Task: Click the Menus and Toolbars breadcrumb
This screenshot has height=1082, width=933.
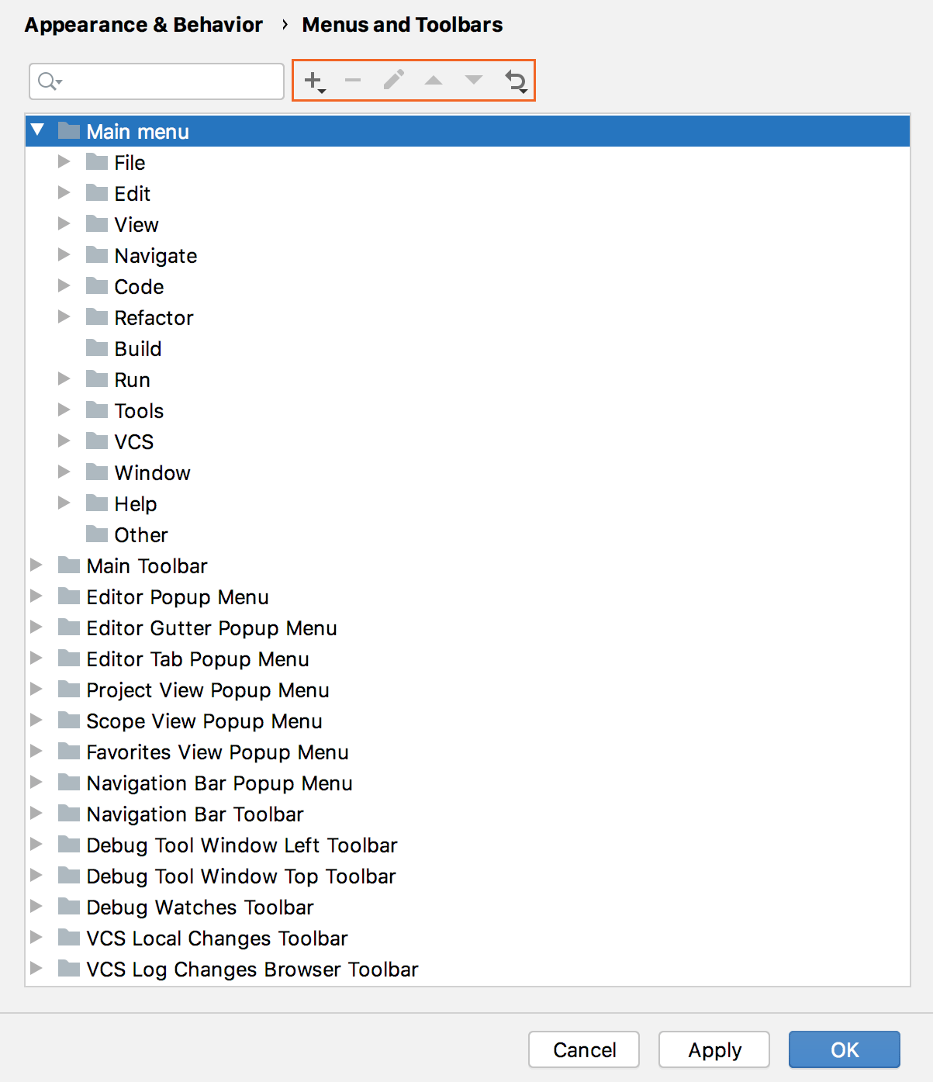Action: point(402,24)
